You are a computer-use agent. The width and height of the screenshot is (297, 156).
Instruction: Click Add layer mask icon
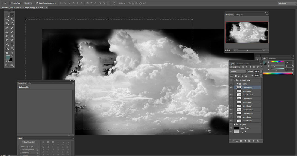pyautogui.click(x=241, y=141)
